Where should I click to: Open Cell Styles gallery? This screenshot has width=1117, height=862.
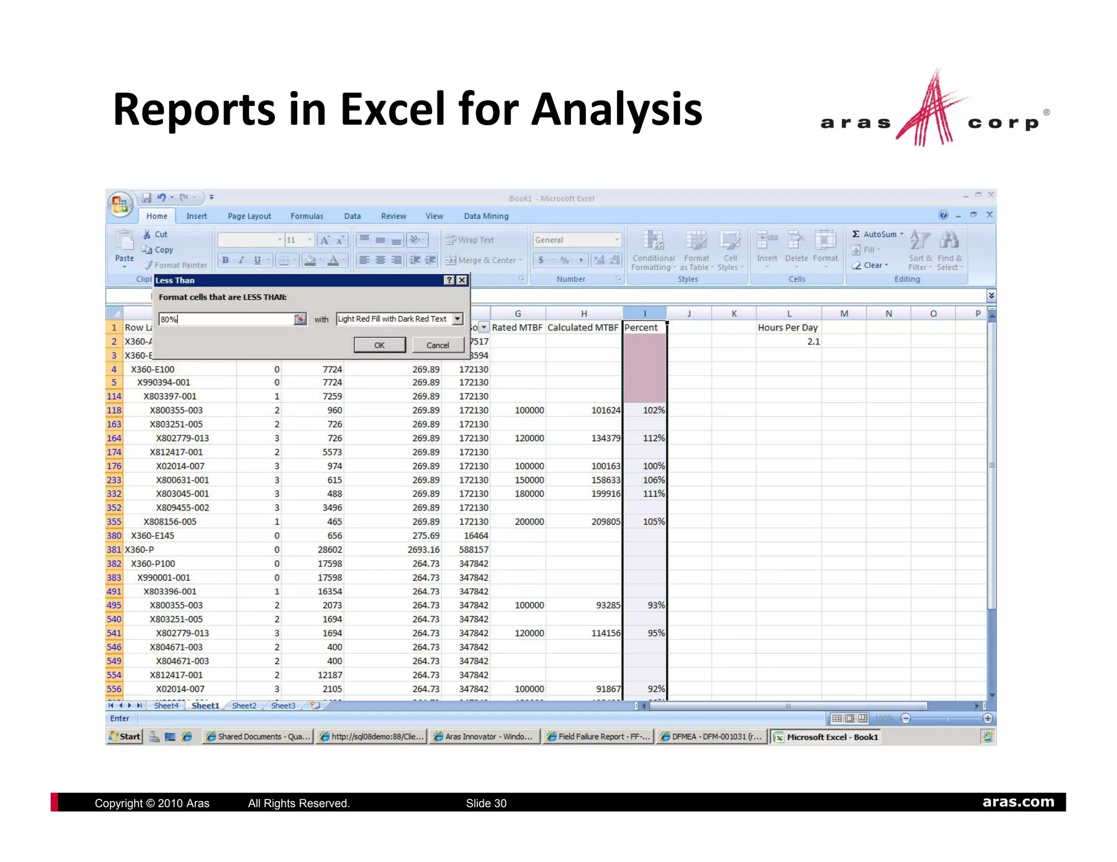(x=730, y=251)
